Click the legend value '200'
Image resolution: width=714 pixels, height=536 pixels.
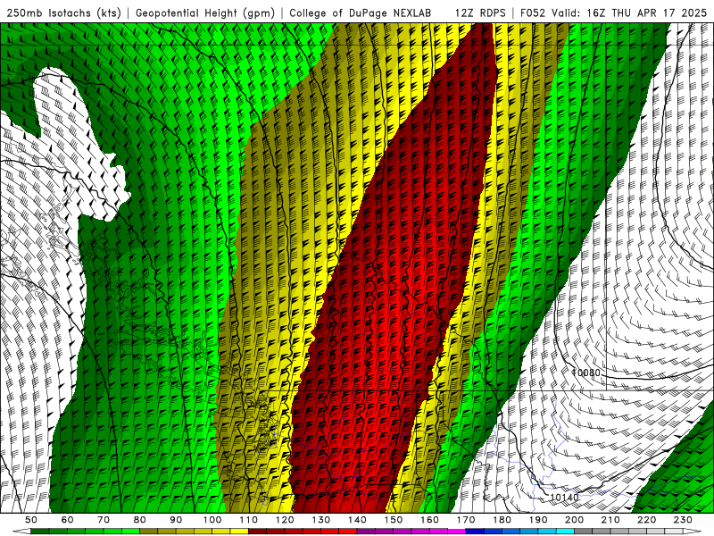coord(575,520)
